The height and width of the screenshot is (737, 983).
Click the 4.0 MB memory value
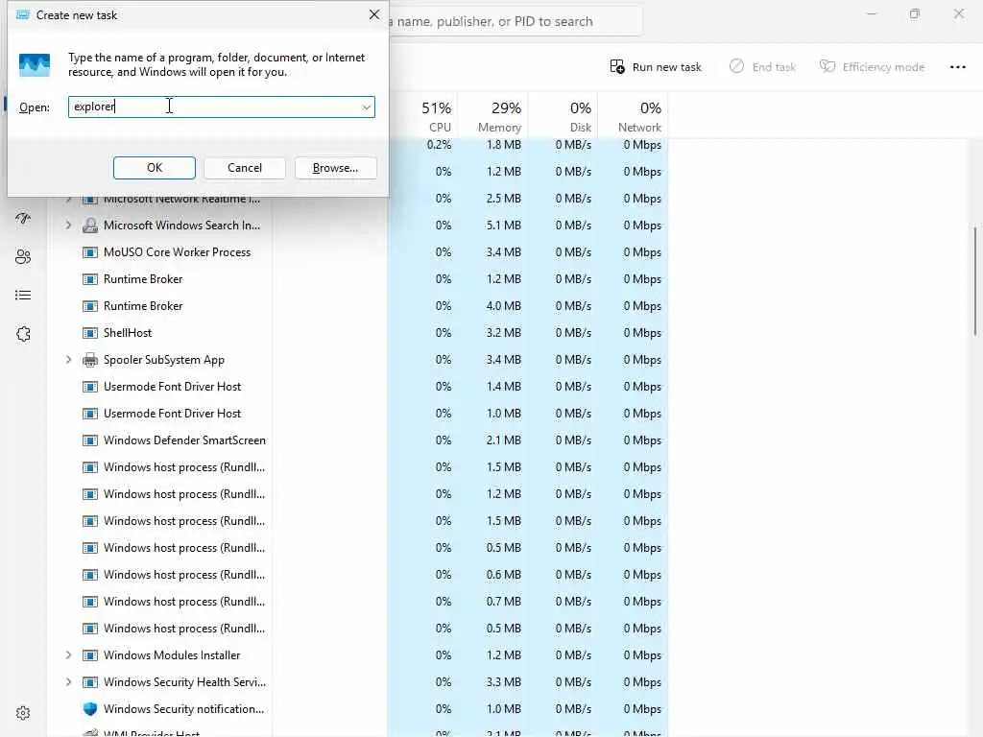[x=503, y=306]
